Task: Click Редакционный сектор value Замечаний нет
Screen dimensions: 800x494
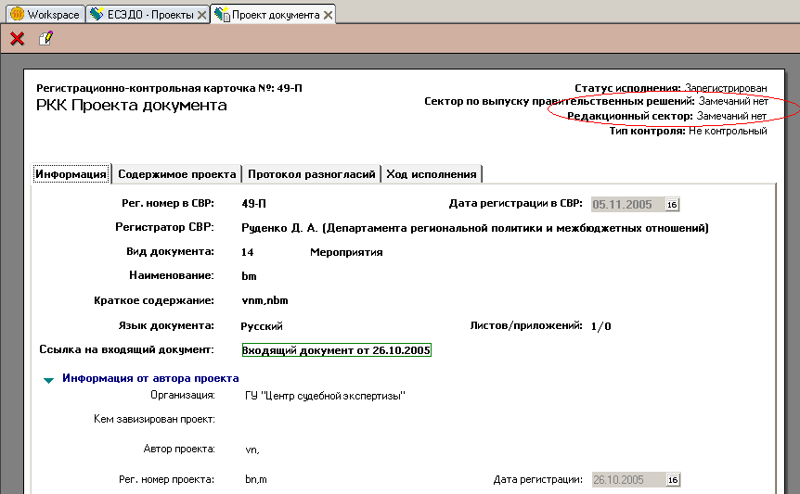Action: coord(731,116)
